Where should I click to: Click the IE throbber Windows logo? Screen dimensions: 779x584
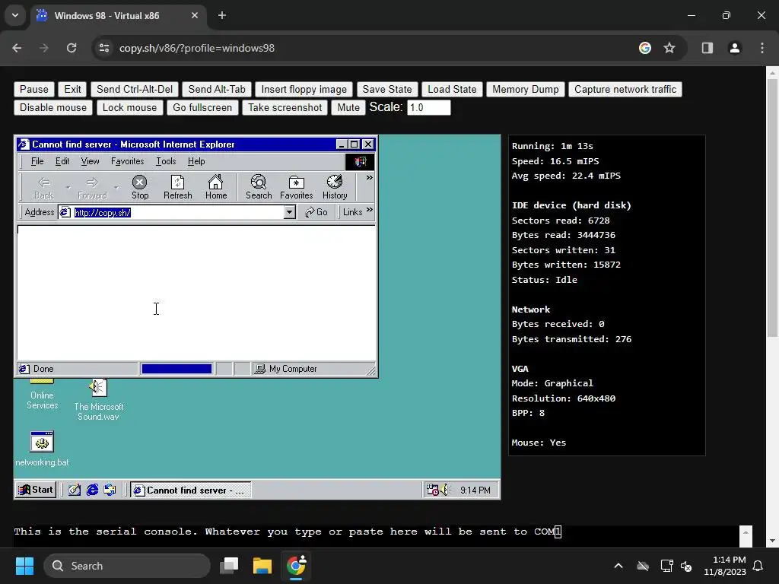(x=360, y=161)
